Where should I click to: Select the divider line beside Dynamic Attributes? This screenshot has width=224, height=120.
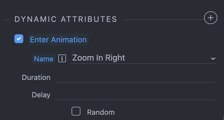tap(164, 20)
